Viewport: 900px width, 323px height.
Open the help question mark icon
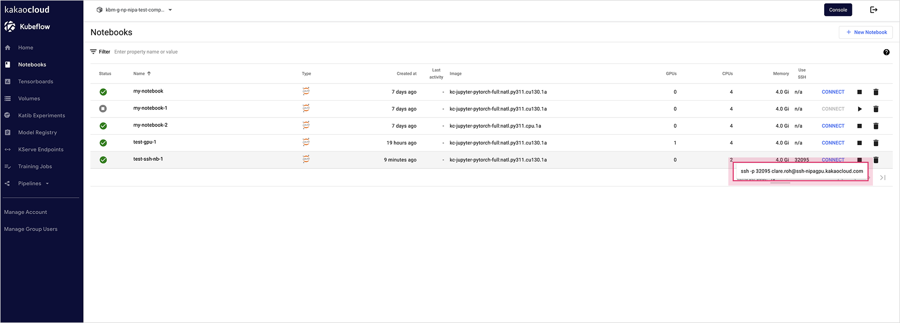(886, 52)
